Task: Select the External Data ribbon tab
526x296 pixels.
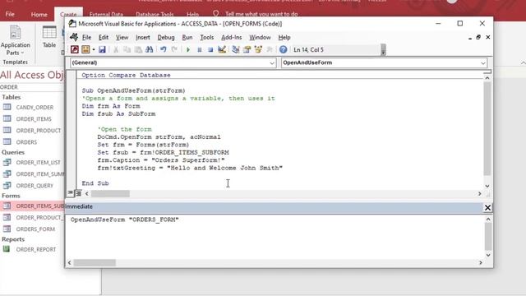Action: click(x=106, y=15)
